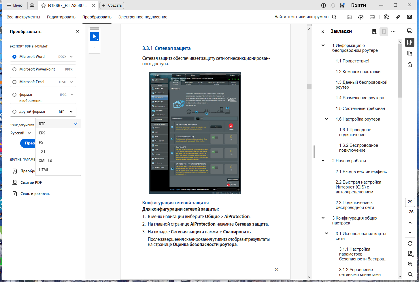Click the bookmarks panel scrollbar
The width and height of the screenshot is (419, 282).
pos(400,71)
